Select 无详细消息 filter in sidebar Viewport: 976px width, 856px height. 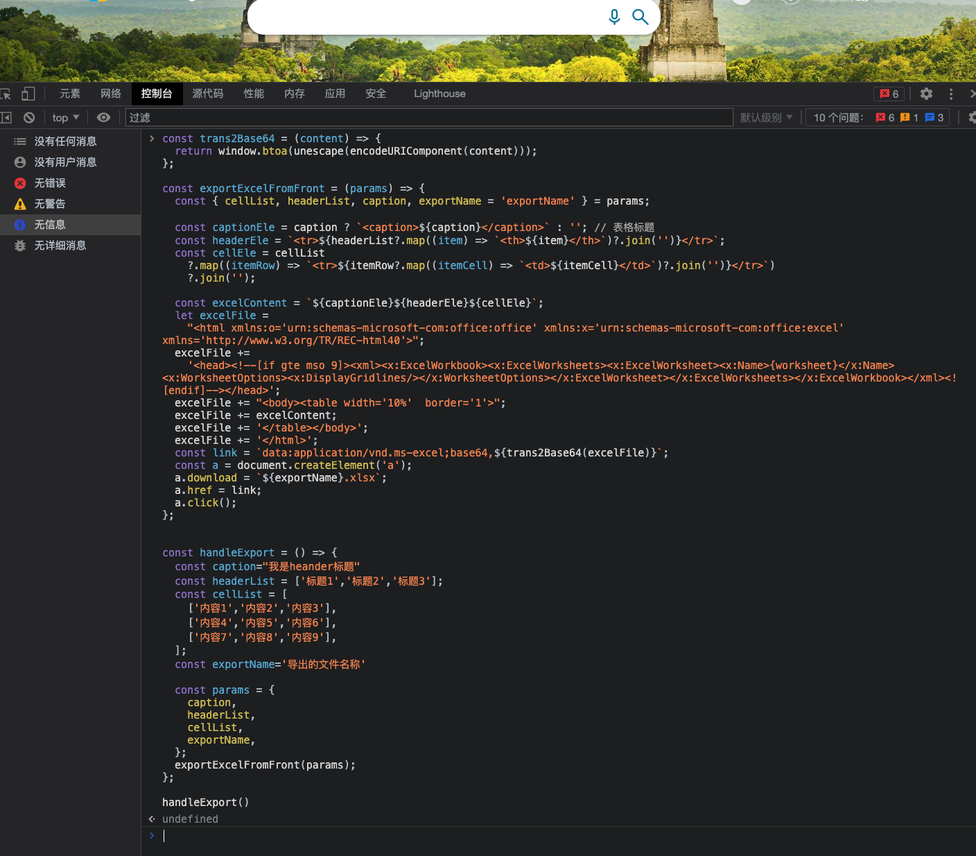tap(70, 246)
